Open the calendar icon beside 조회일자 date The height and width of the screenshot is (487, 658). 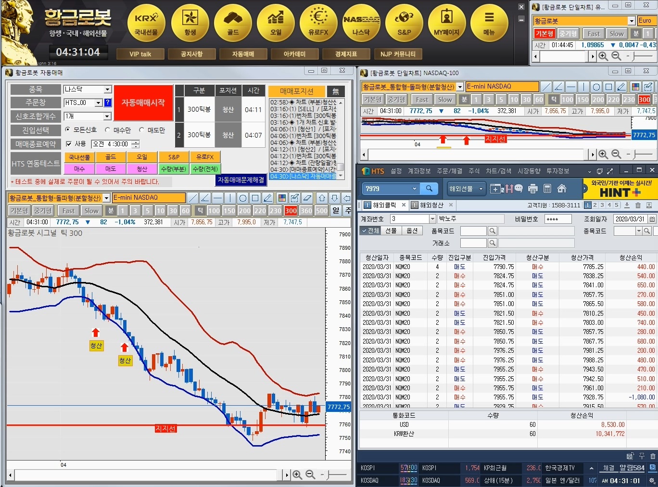coord(652,219)
